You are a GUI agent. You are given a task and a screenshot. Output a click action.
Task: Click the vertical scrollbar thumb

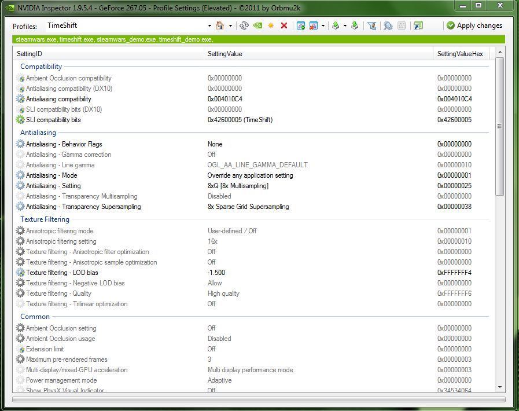click(x=500, y=126)
